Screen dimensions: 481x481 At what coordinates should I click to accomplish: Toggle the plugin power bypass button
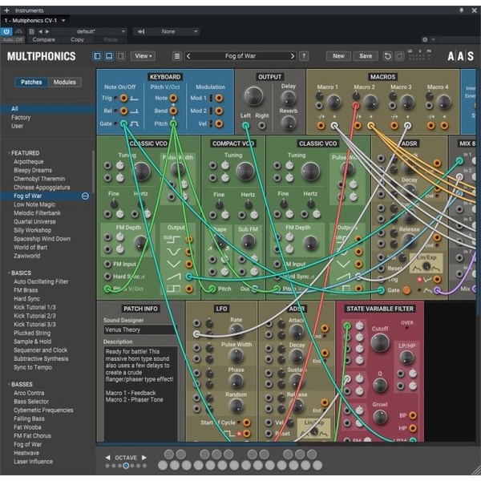pyautogui.click(x=6, y=31)
